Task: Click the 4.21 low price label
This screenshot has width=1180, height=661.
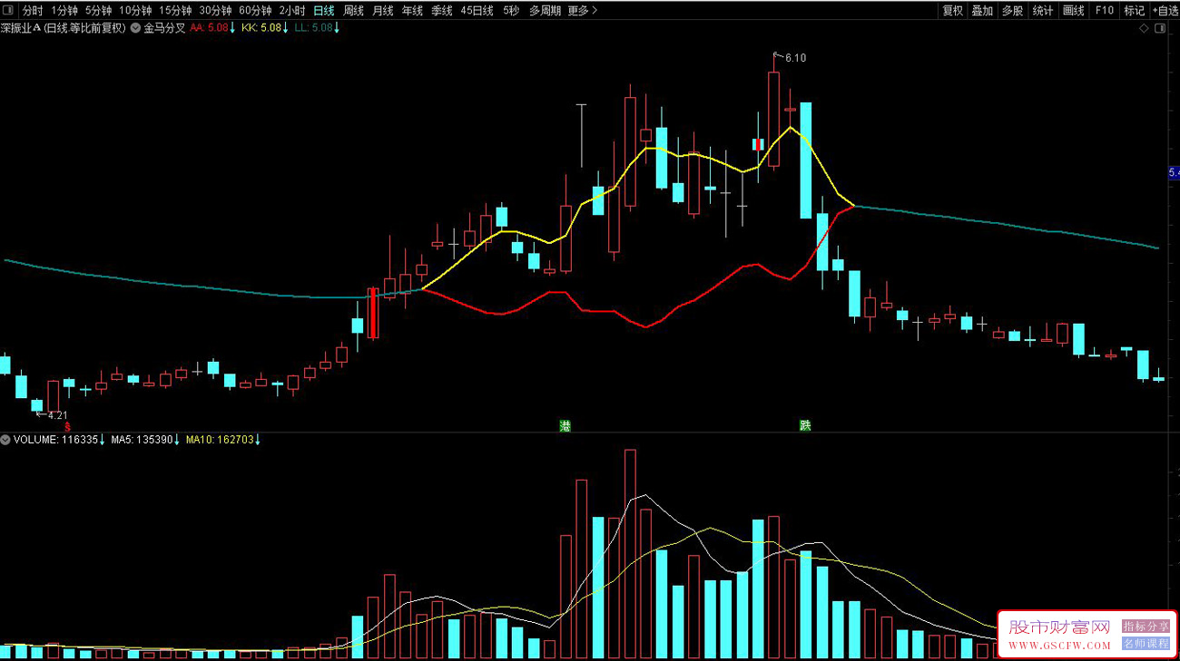Action: coord(57,415)
